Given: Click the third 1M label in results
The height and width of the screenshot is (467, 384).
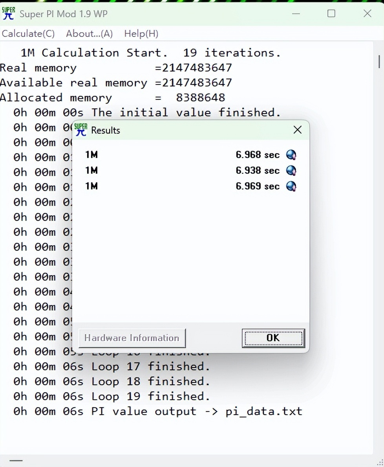Looking at the screenshot, I should click(91, 186).
